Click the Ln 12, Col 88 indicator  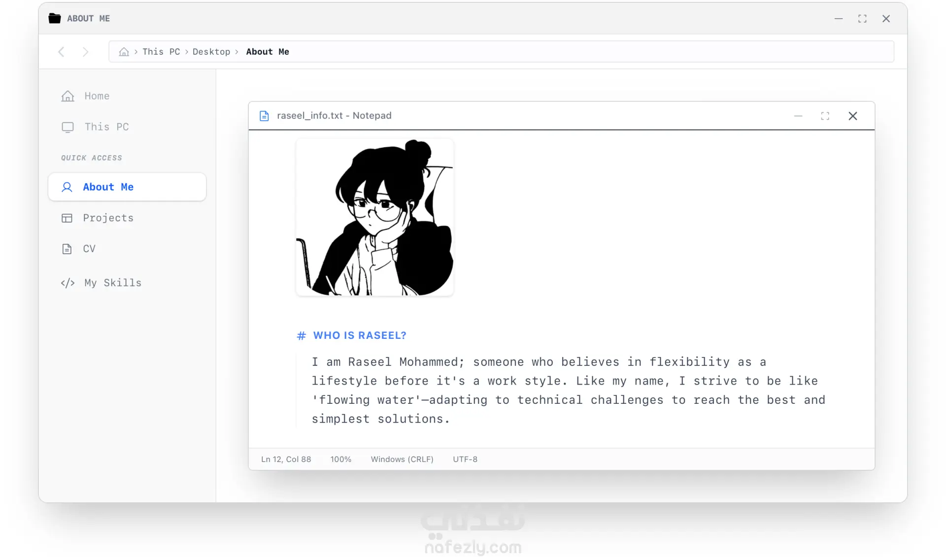tap(286, 459)
